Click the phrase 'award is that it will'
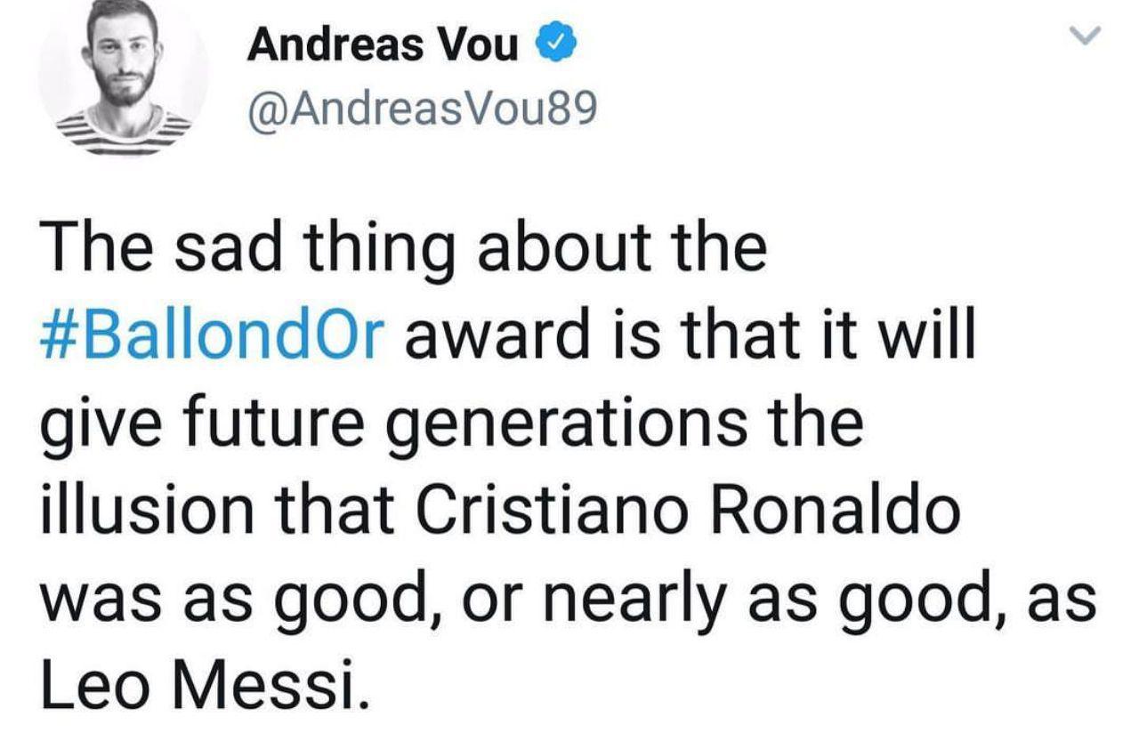This screenshot has width=1139, height=741. (691, 334)
